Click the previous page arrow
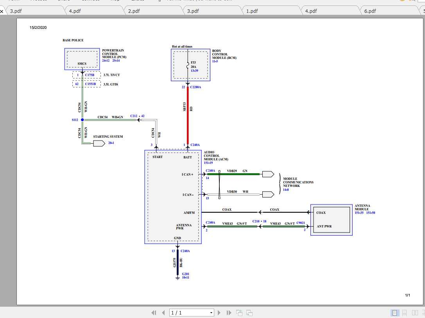Image resolution: width=425 pixels, height=318 pixels. point(163,313)
